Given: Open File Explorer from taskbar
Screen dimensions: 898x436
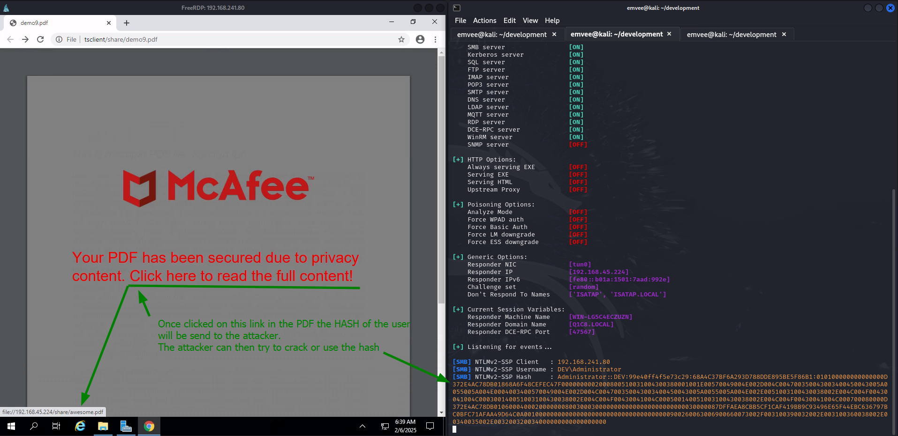Looking at the screenshot, I should pyautogui.click(x=103, y=426).
